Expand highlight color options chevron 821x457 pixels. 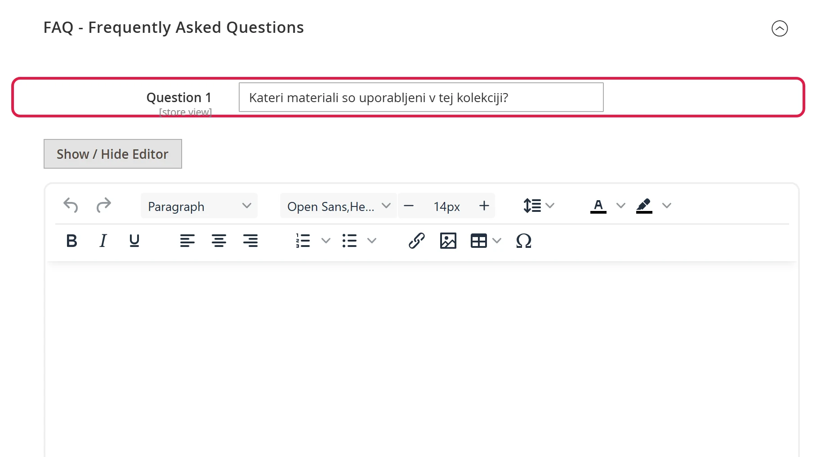pos(667,206)
